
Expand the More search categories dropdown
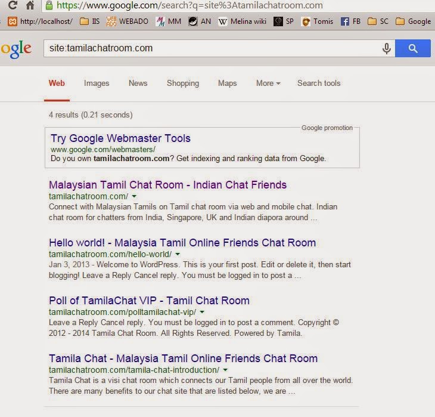[268, 83]
